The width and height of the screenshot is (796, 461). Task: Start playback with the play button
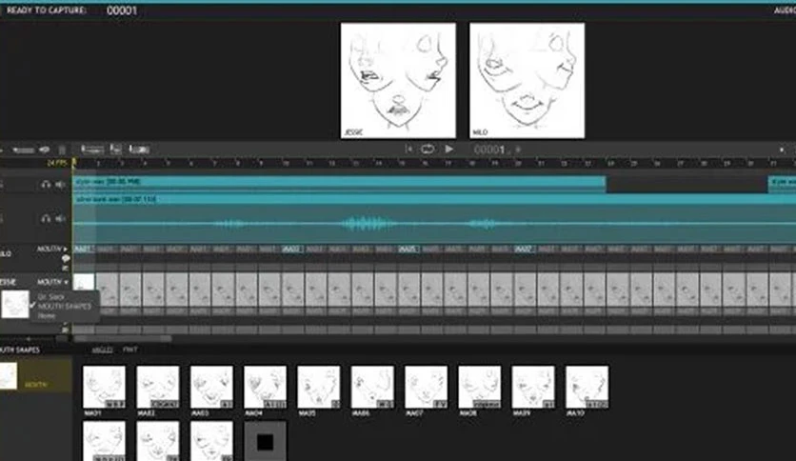(448, 150)
